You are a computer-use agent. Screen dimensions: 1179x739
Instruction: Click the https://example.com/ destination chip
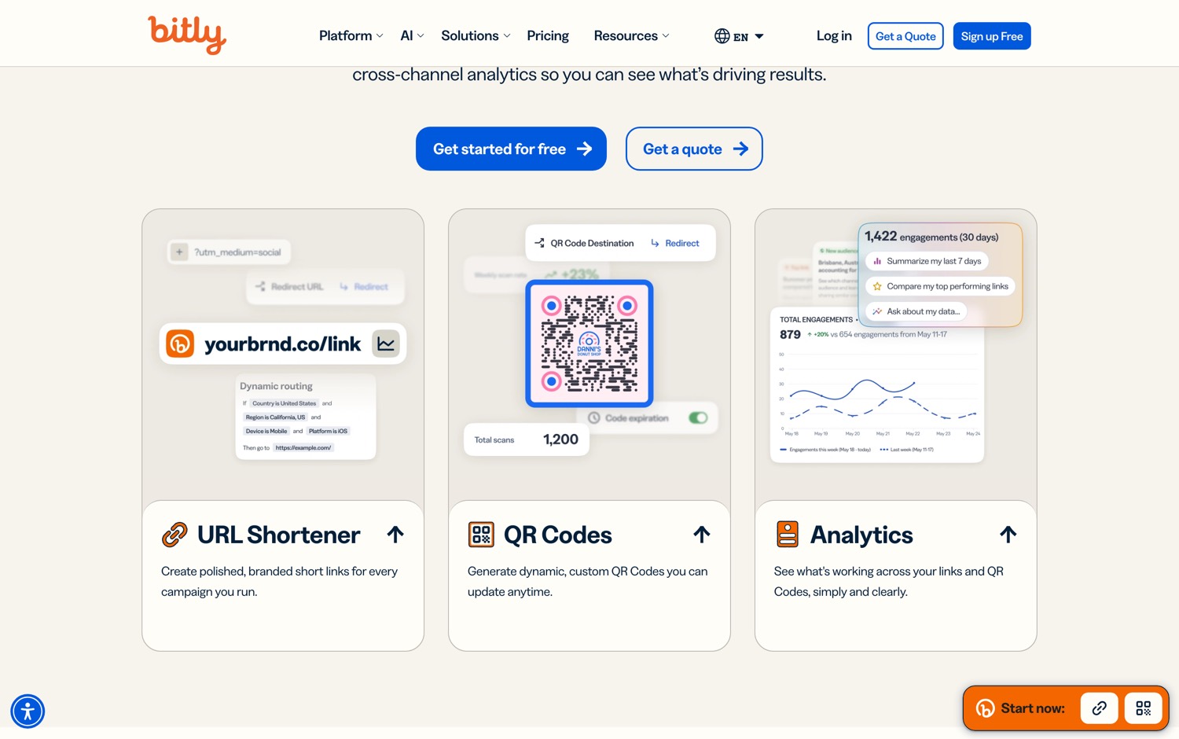[x=303, y=447]
